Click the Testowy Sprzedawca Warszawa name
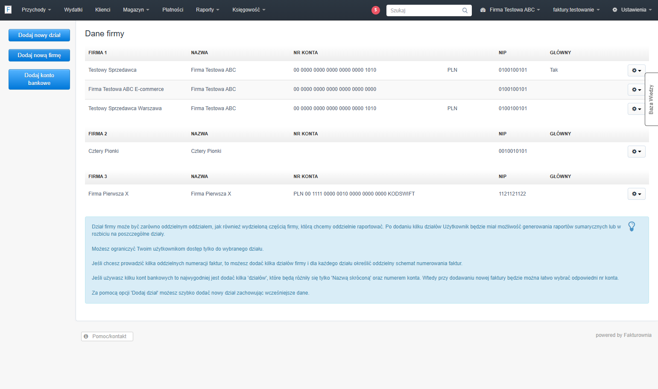 [125, 108]
